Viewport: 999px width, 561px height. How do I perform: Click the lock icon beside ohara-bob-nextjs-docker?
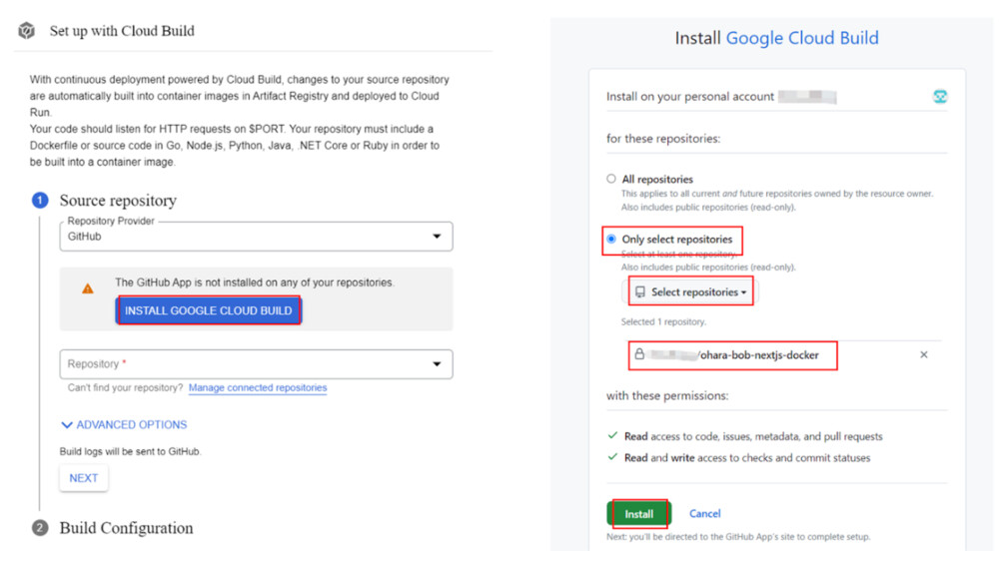638,354
